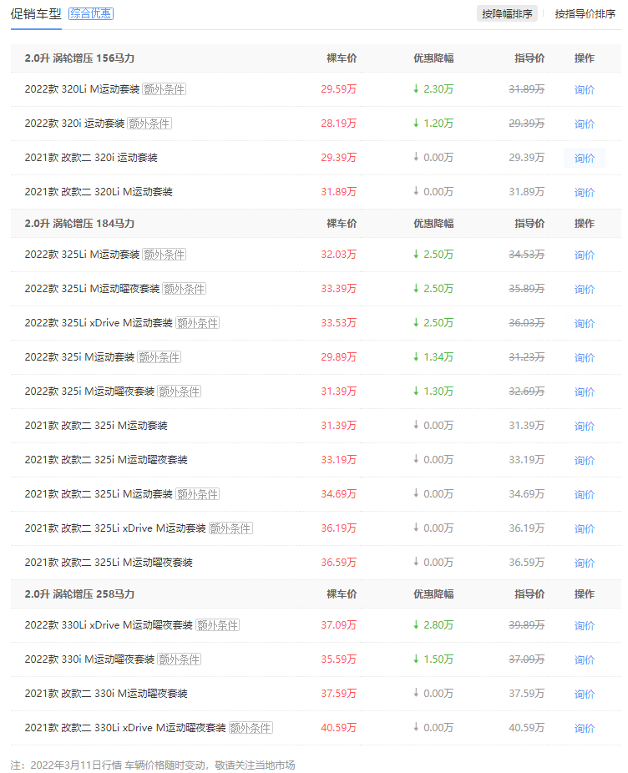Click the 2022年3月11日行情 footnote

(153, 765)
